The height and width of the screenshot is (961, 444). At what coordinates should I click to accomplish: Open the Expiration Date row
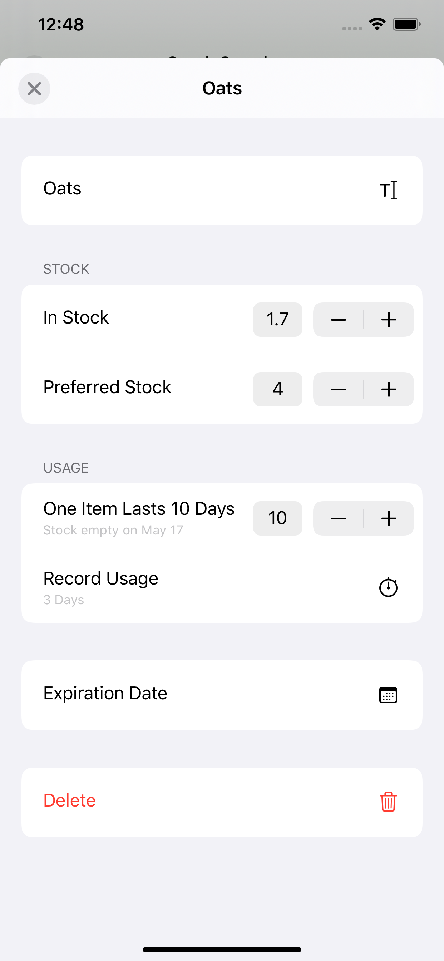[222, 695]
